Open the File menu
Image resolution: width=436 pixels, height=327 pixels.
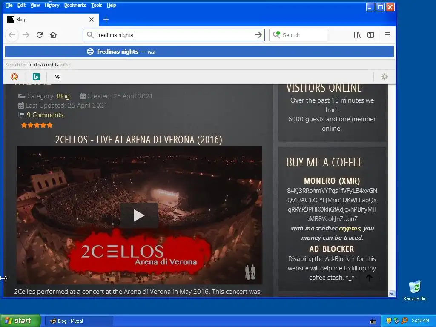pyautogui.click(x=9, y=5)
